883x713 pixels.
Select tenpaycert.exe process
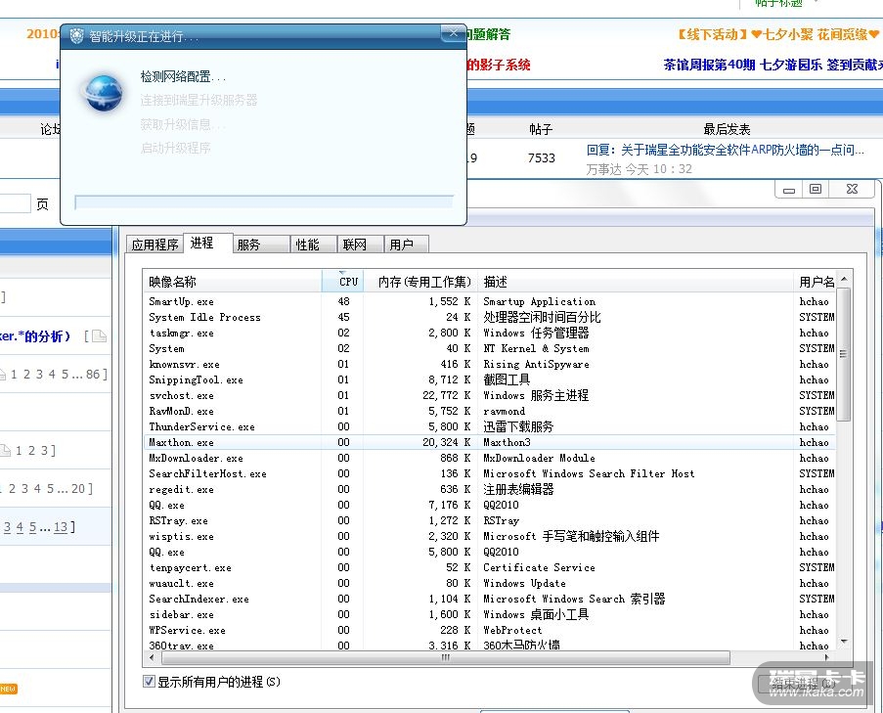[x=490, y=567]
